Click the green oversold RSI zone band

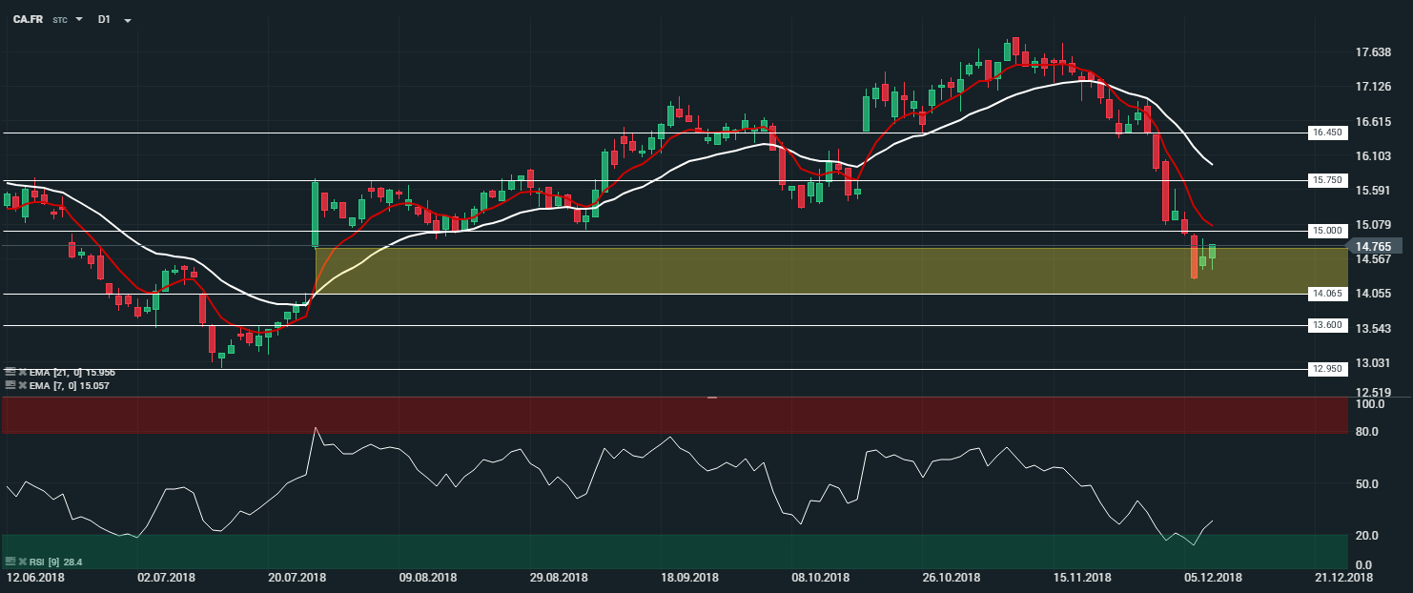[675, 552]
